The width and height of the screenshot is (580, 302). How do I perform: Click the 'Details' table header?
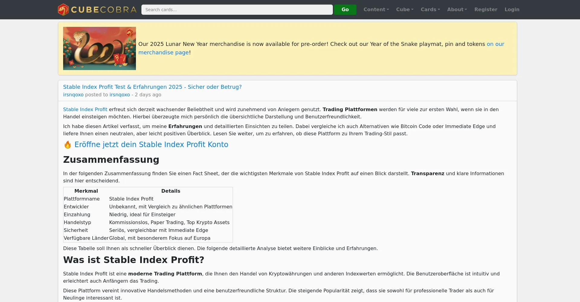click(x=171, y=191)
